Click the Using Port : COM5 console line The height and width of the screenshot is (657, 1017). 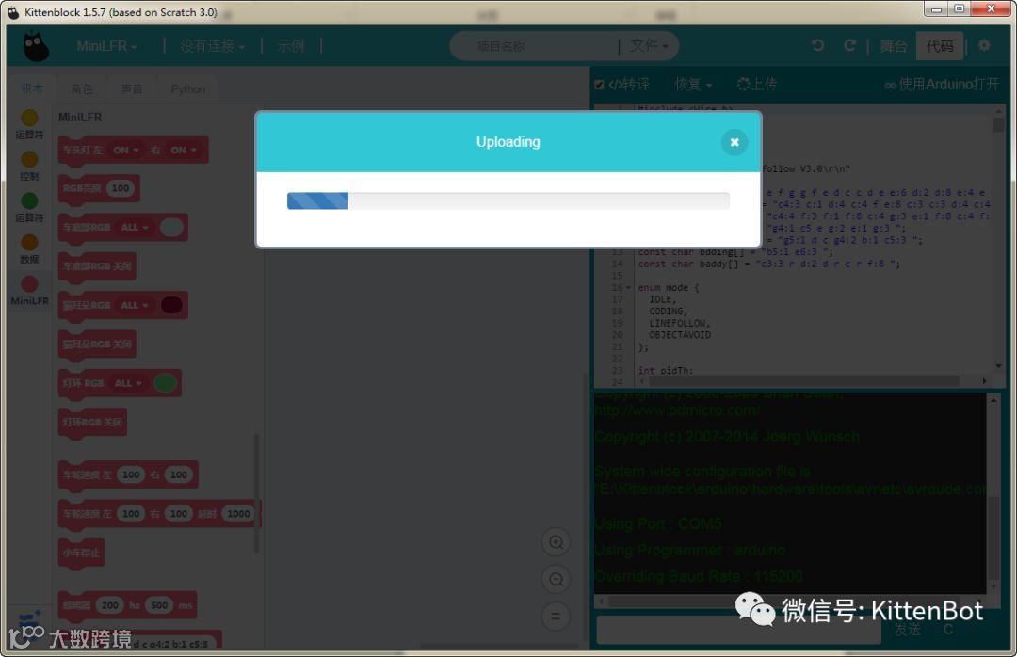pyautogui.click(x=658, y=523)
